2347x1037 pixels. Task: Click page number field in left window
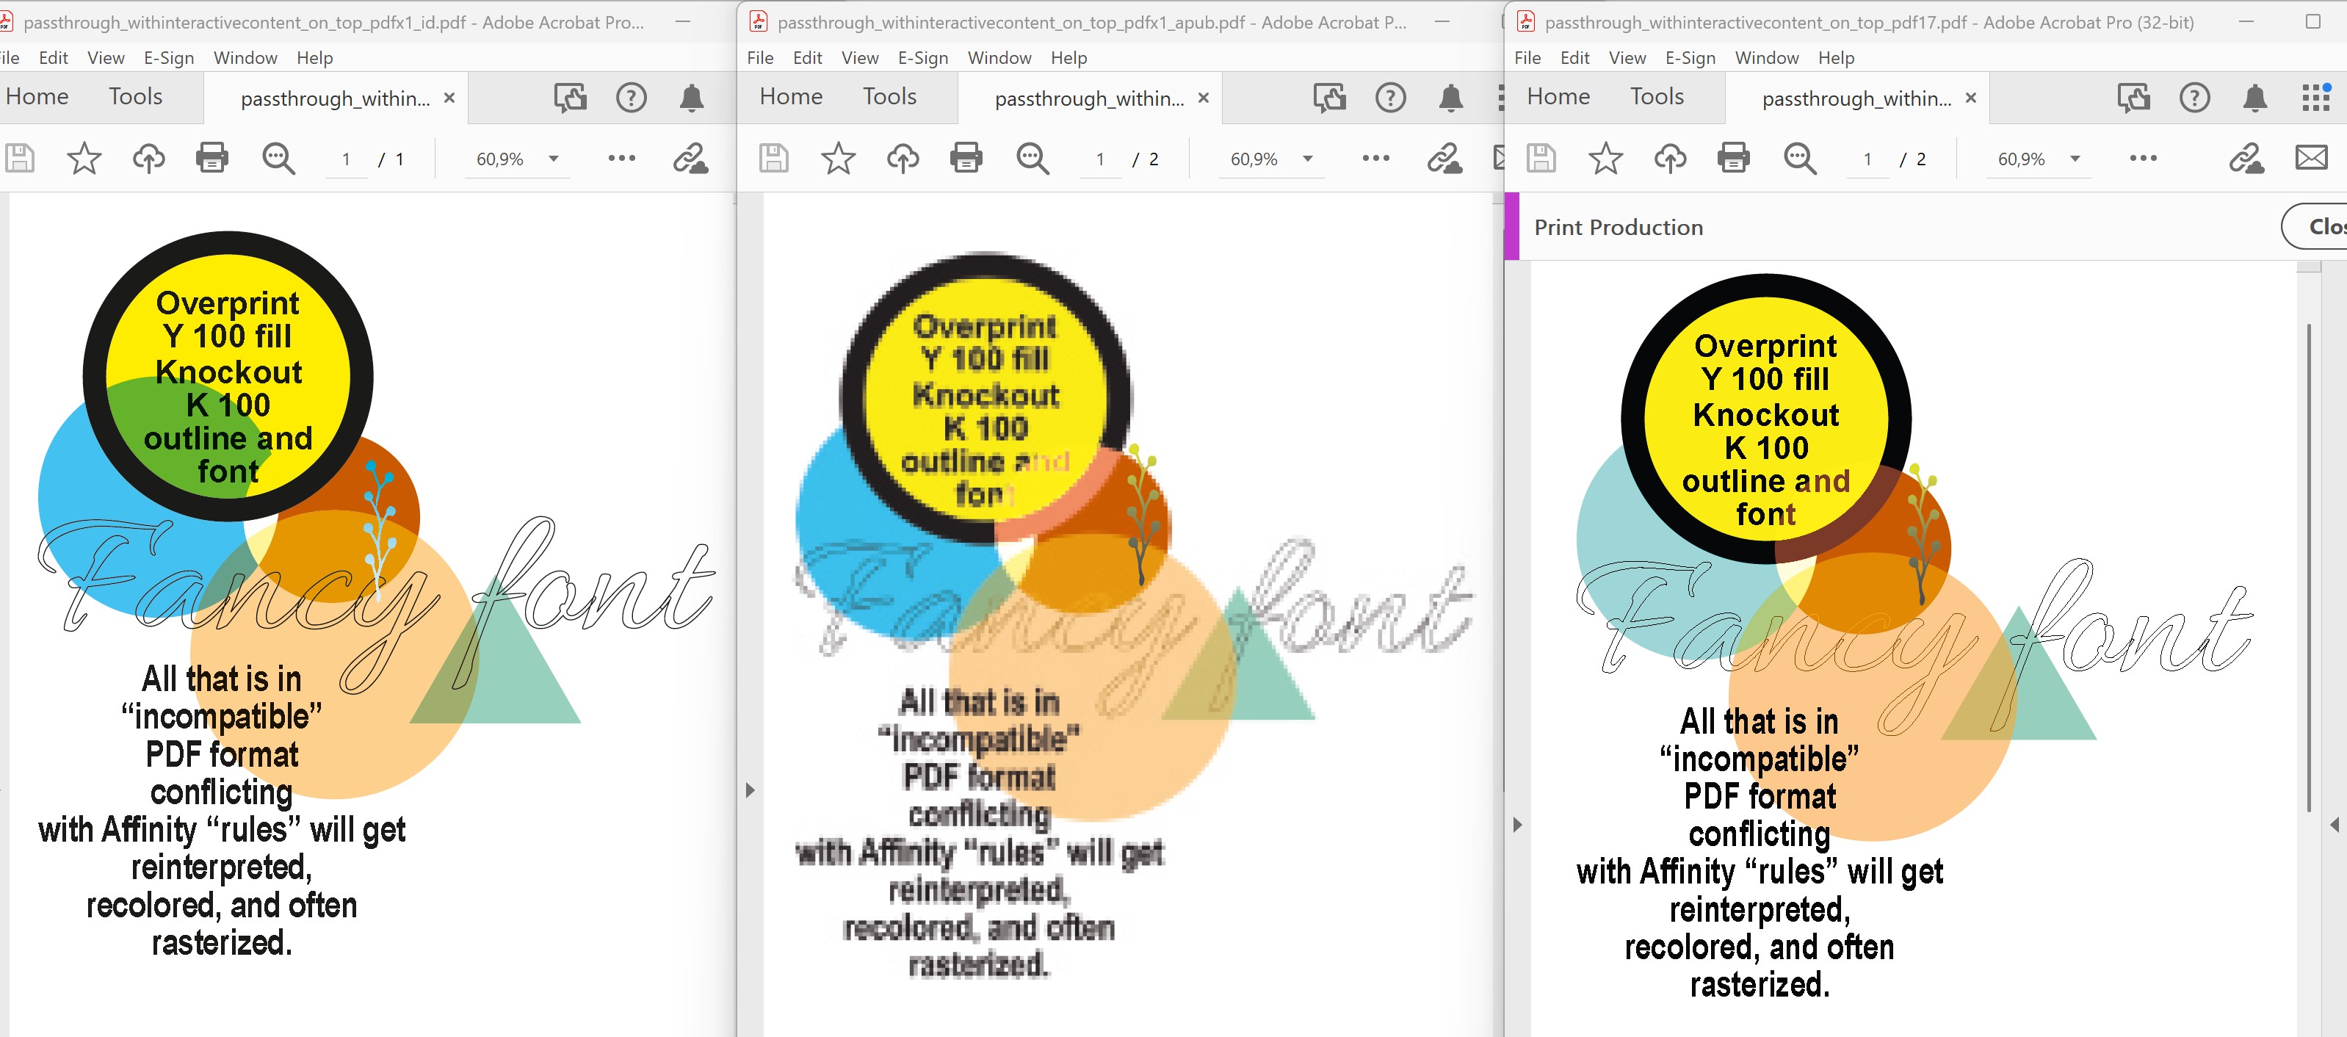346,159
